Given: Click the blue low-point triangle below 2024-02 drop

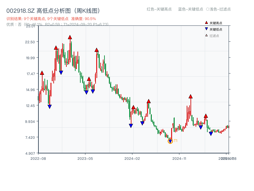Looking at the screenshot, I should click(130, 126).
